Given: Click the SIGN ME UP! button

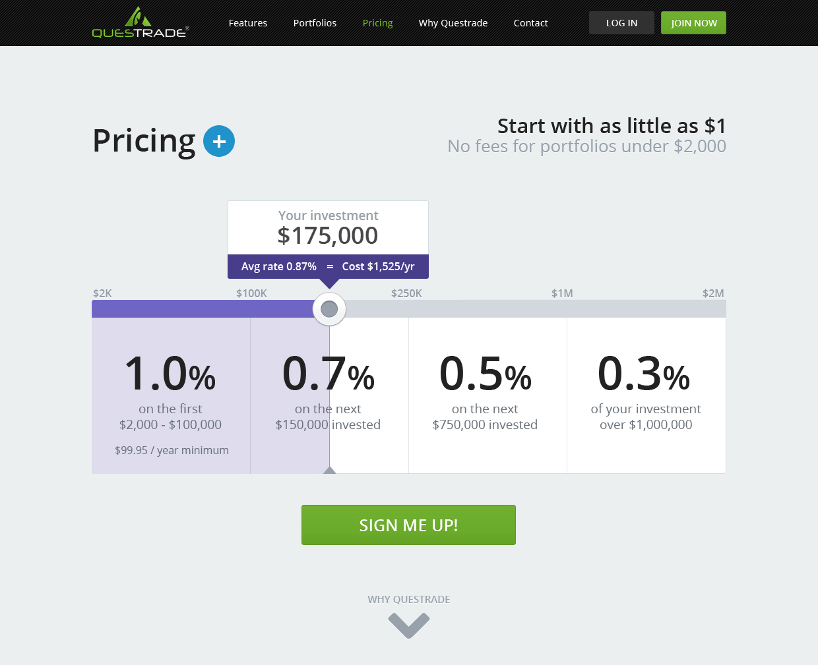Looking at the screenshot, I should click(x=408, y=525).
